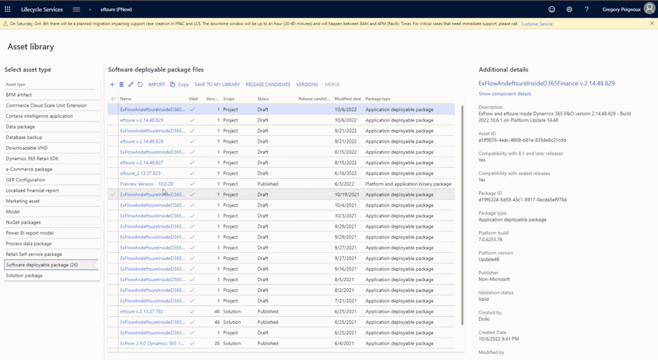Sort by the Status column header
The width and height of the screenshot is (658, 360).
point(263,99)
